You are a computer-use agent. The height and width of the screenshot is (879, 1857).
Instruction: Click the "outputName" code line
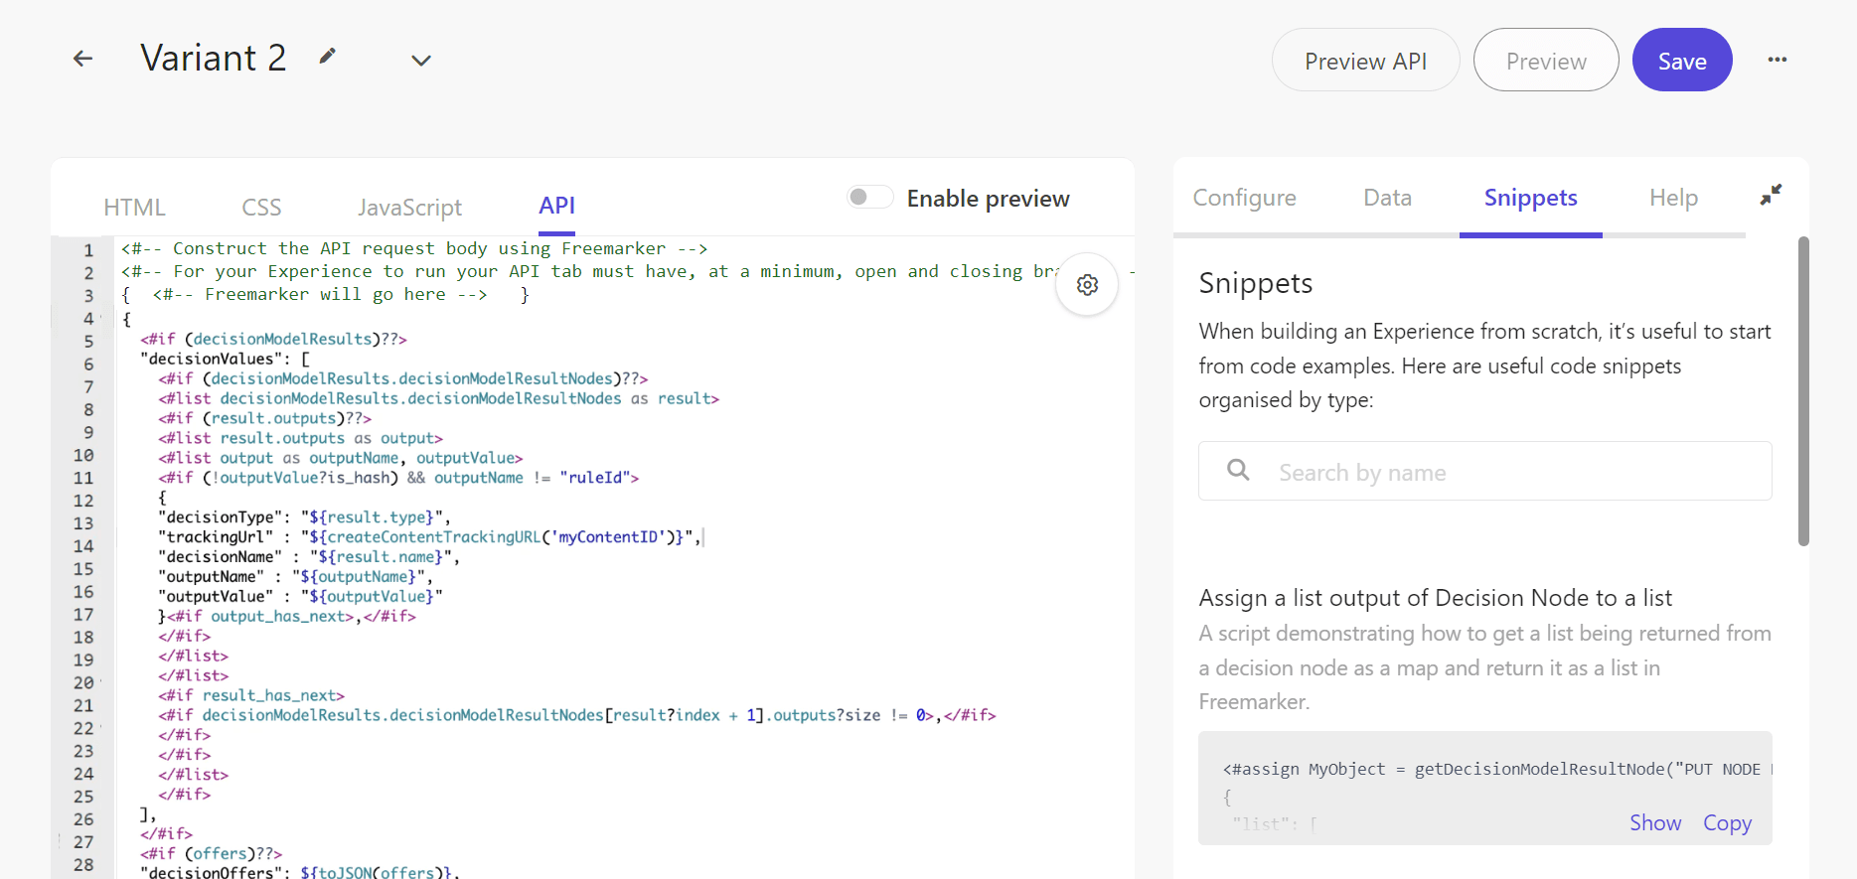pos(295,577)
